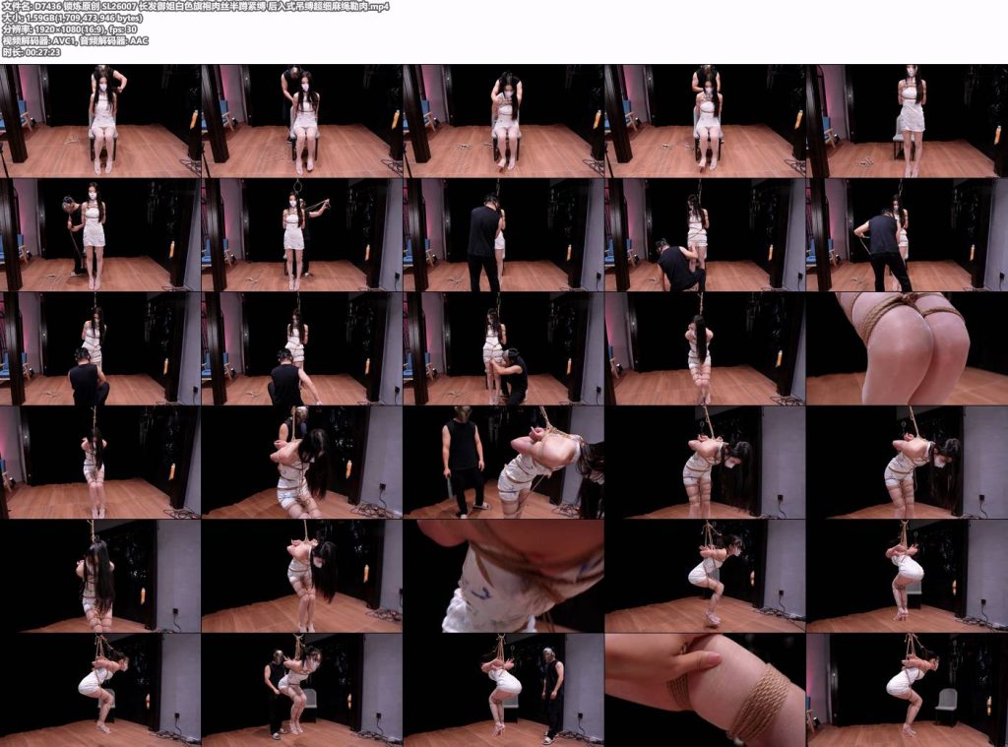Click the resolution line "1920×1080(16:9), fps: 30"
This screenshot has height=747, width=1008.
tap(70, 29)
